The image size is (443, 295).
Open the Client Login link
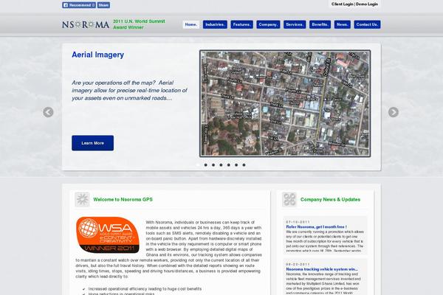click(342, 4)
